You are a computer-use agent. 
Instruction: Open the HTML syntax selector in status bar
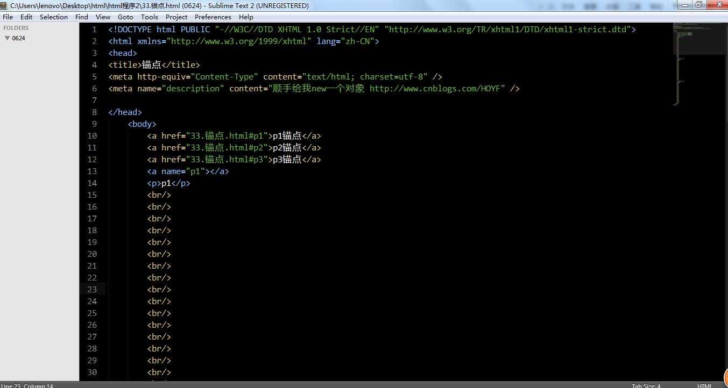coord(704,385)
